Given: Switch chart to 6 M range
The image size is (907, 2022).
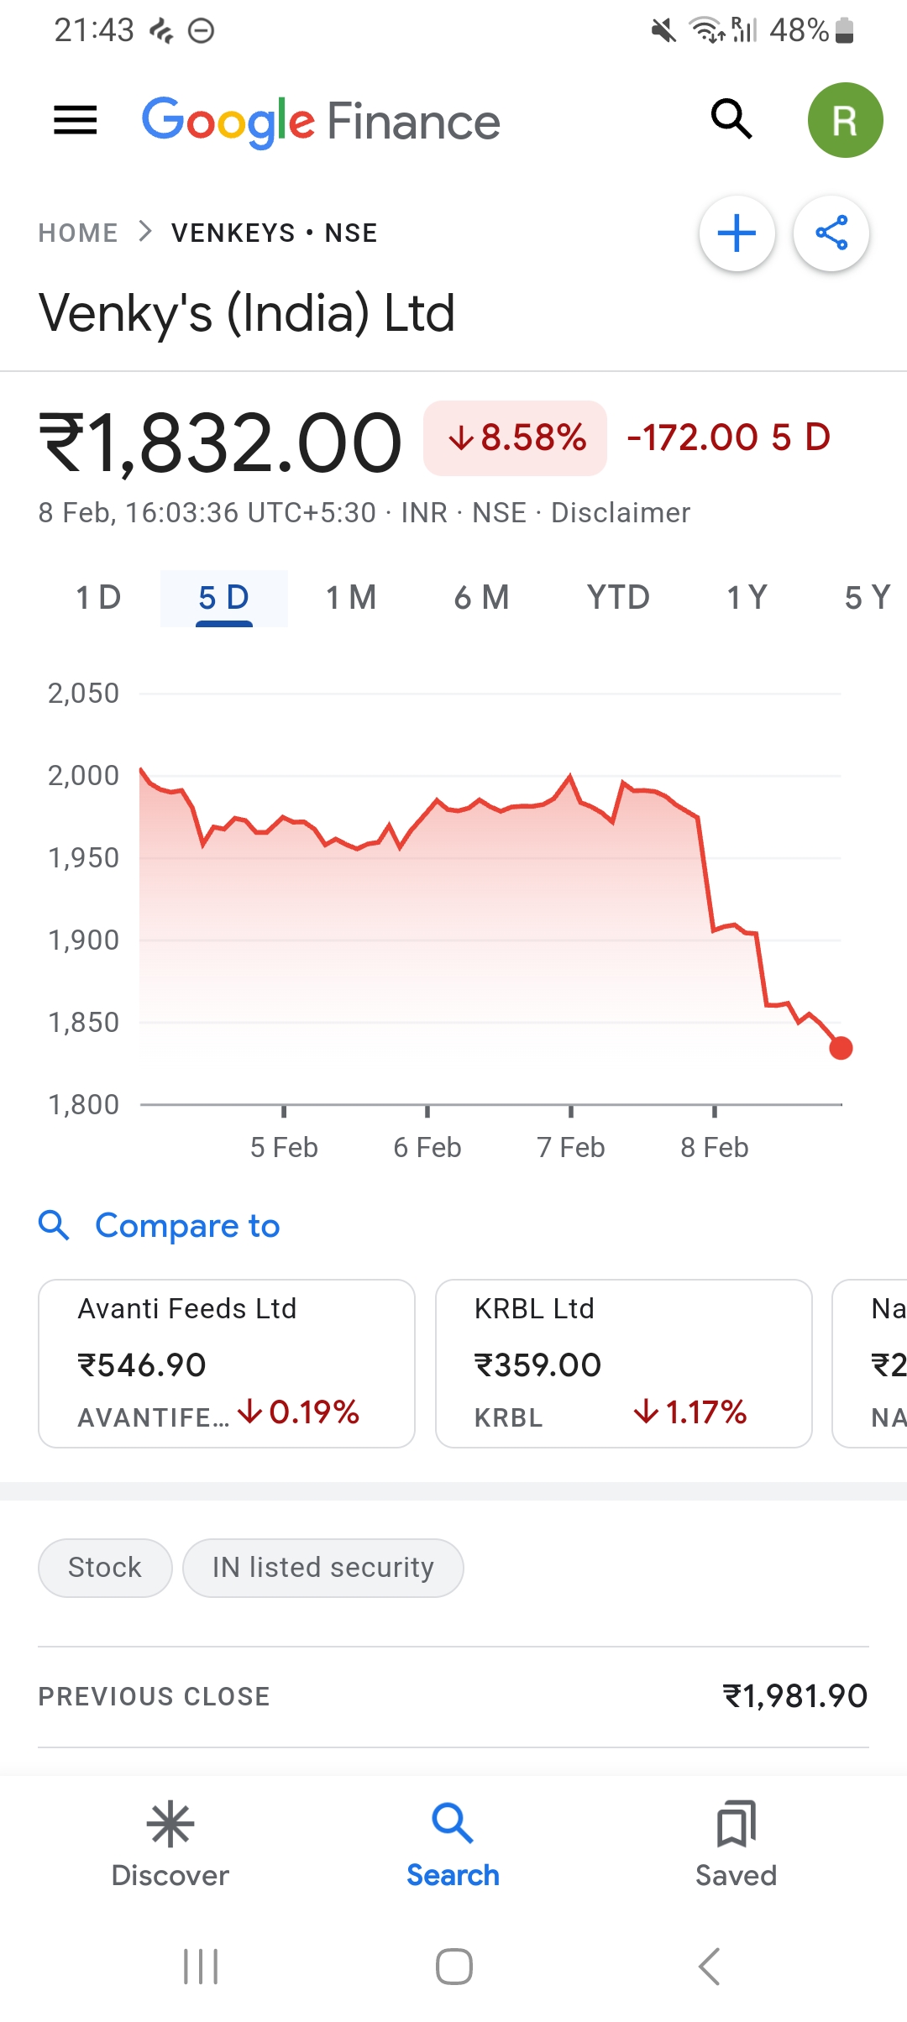Looking at the screenshot, I should (x=481, y=598).
